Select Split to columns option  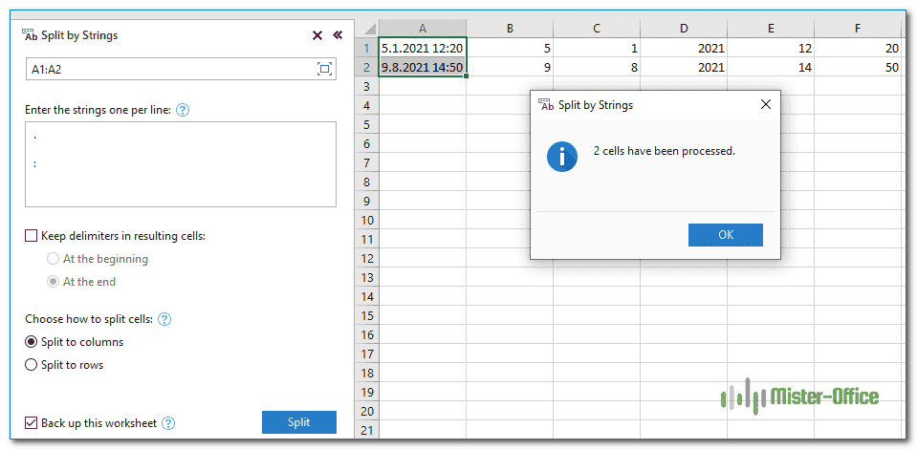(32, 342)
